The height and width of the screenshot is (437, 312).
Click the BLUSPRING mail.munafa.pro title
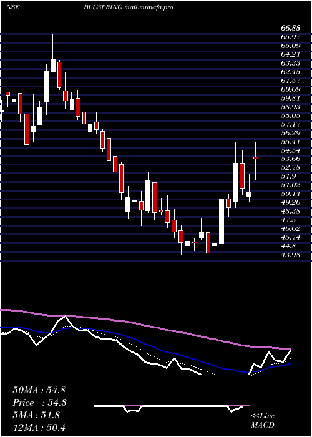point(128,7)
